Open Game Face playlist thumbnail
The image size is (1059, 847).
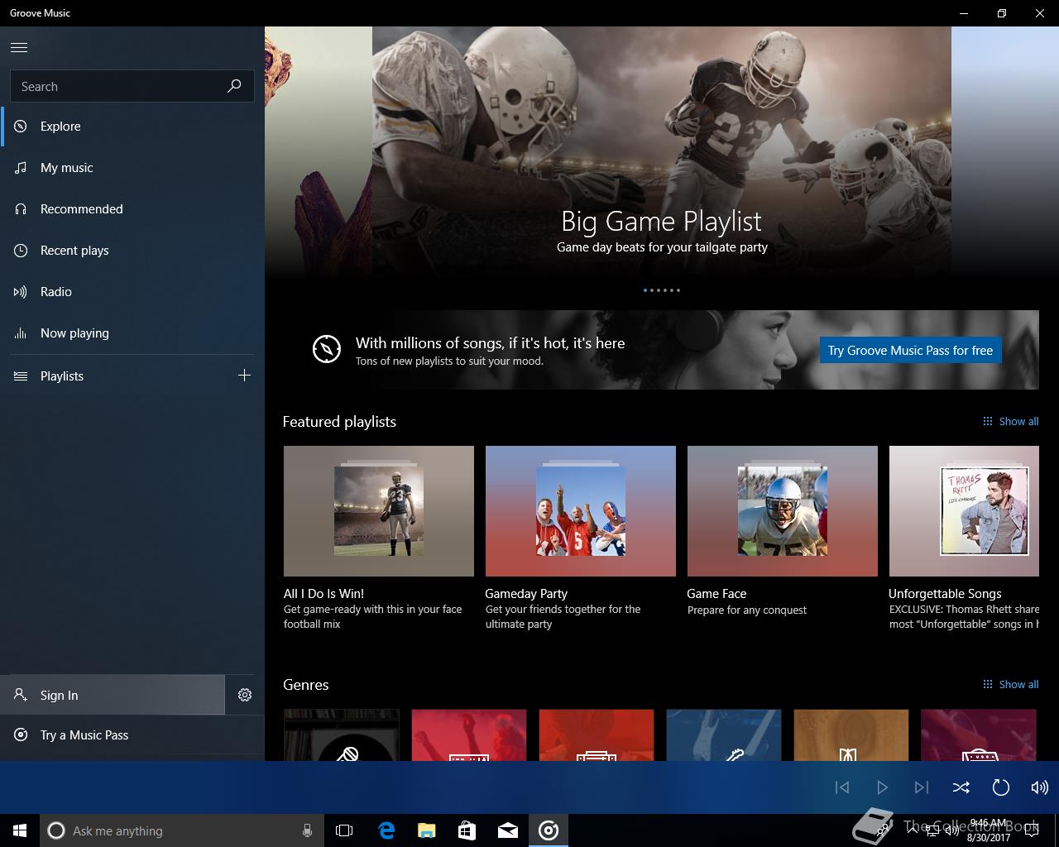click(783, 511)
